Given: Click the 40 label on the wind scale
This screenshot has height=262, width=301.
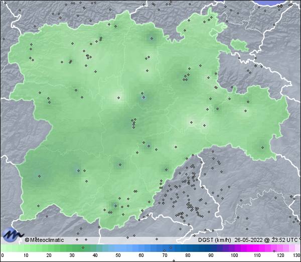Looking at the screenshot, I should [x=95, y=255].
